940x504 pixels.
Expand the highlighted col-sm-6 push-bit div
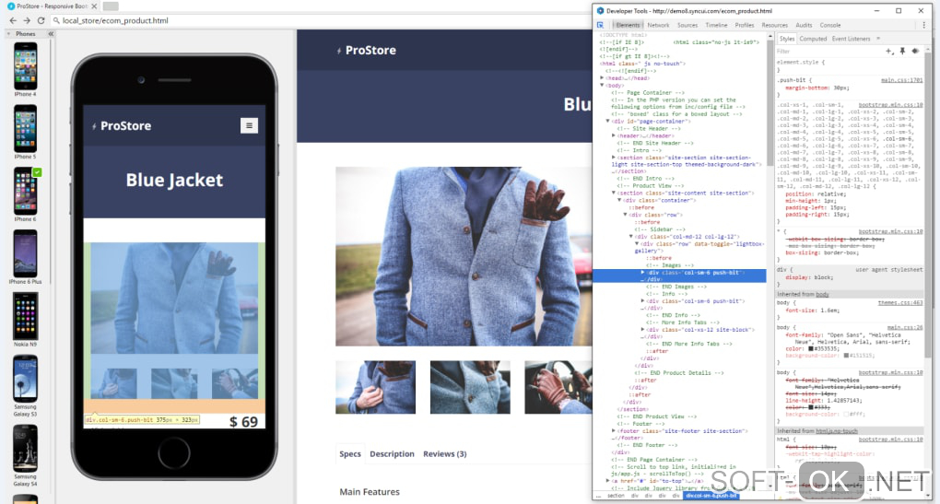[642, 272]
